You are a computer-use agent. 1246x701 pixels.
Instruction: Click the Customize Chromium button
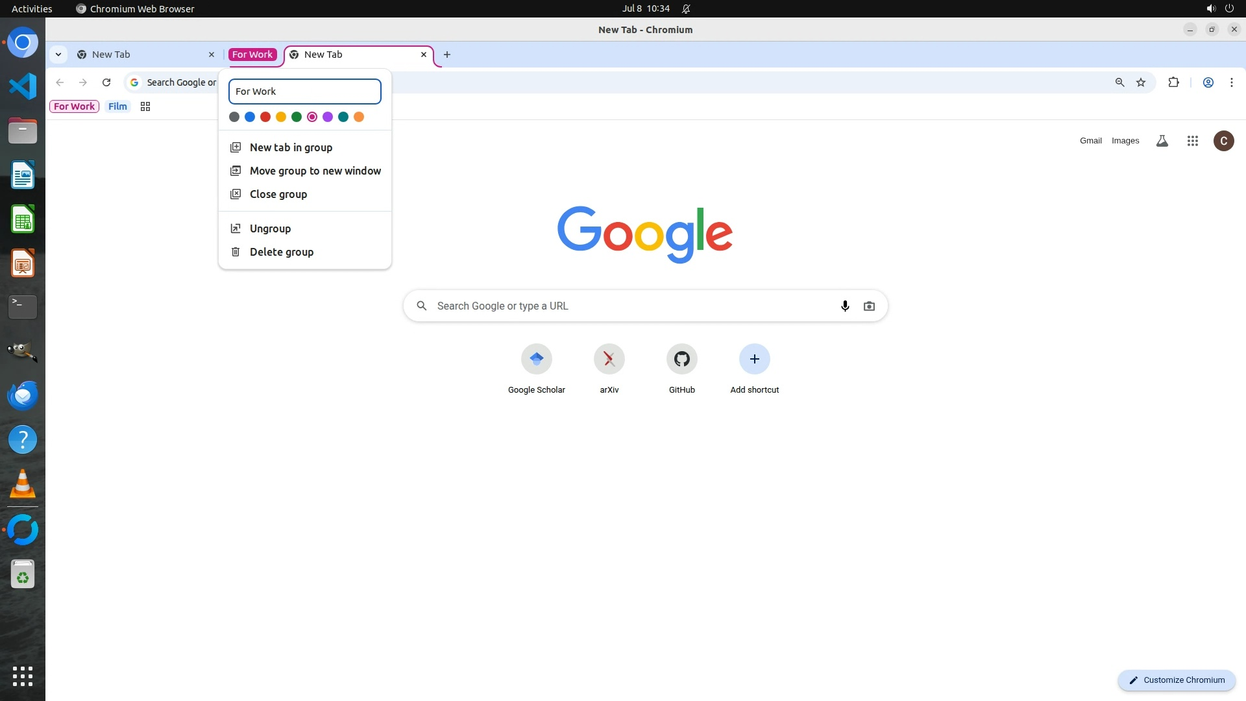point(1177,680)
